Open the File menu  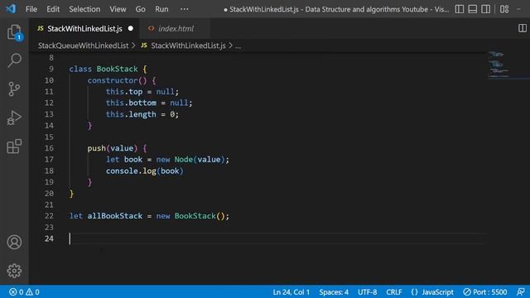[31, 9]
